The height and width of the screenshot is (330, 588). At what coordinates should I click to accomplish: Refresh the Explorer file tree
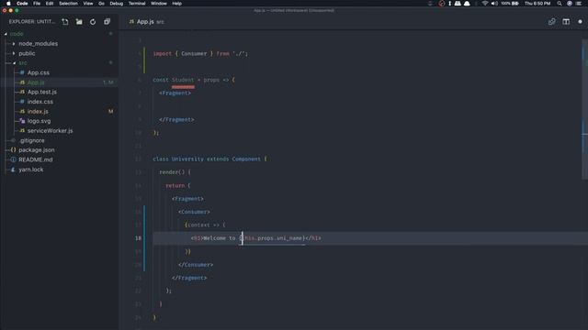coord(93,22)
